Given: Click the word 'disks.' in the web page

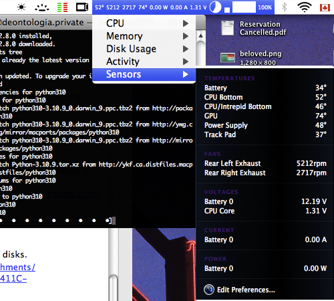Looking at the screenshot, I should [x=15, y=254].
